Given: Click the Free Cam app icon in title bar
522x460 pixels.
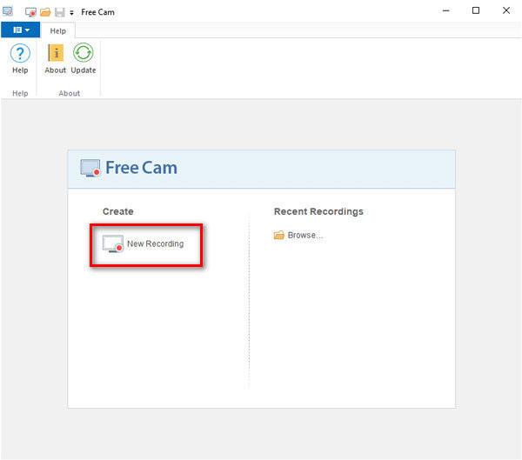Looking at the screenshot, I should [x=8, y=11].
